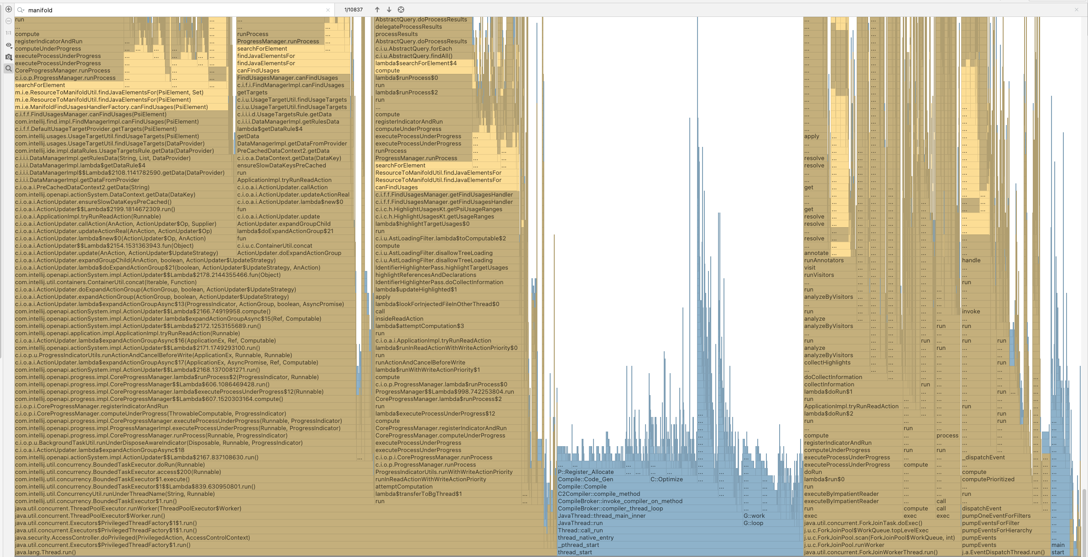
Task: Toggle the eye visibility options in sidebar
Action: (x=8, y=45)
